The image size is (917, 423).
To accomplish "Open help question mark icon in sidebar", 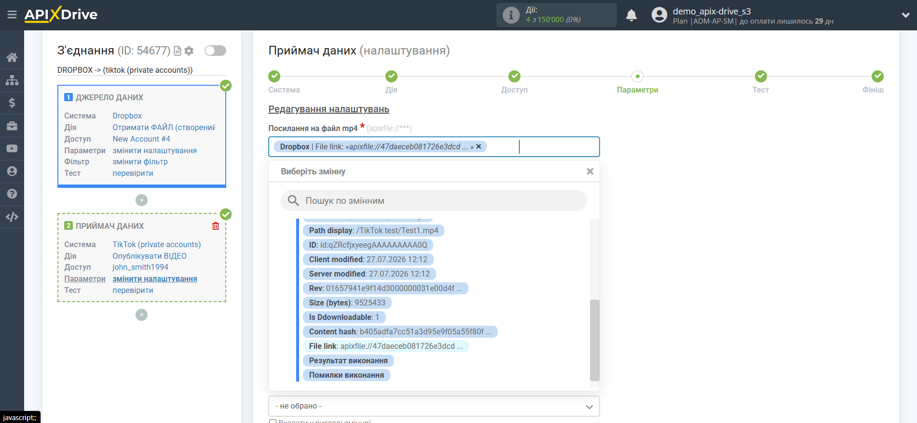I will [x=12, y=194].
